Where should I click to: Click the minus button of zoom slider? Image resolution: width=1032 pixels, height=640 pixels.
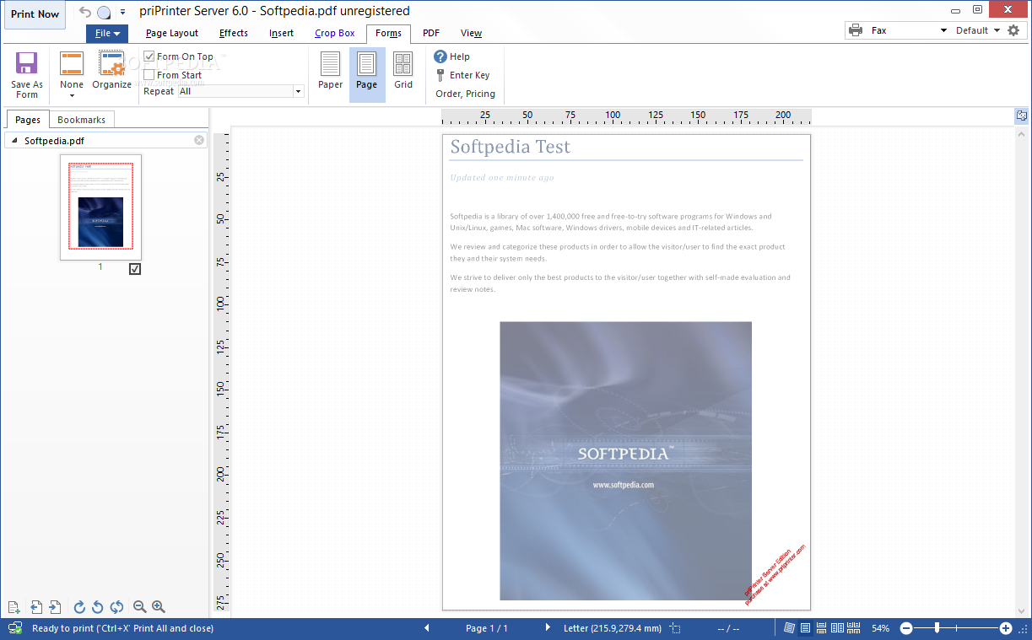pyautogui.click(x=906, y=628)
